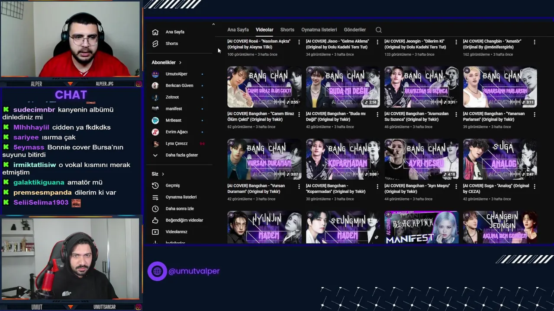Play the Suga Analog thumbnail

[500, 159]
